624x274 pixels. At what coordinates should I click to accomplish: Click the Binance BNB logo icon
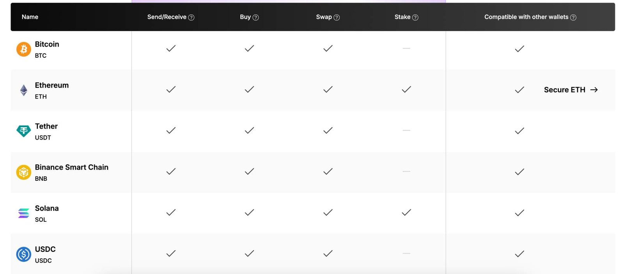coord(23,172)
